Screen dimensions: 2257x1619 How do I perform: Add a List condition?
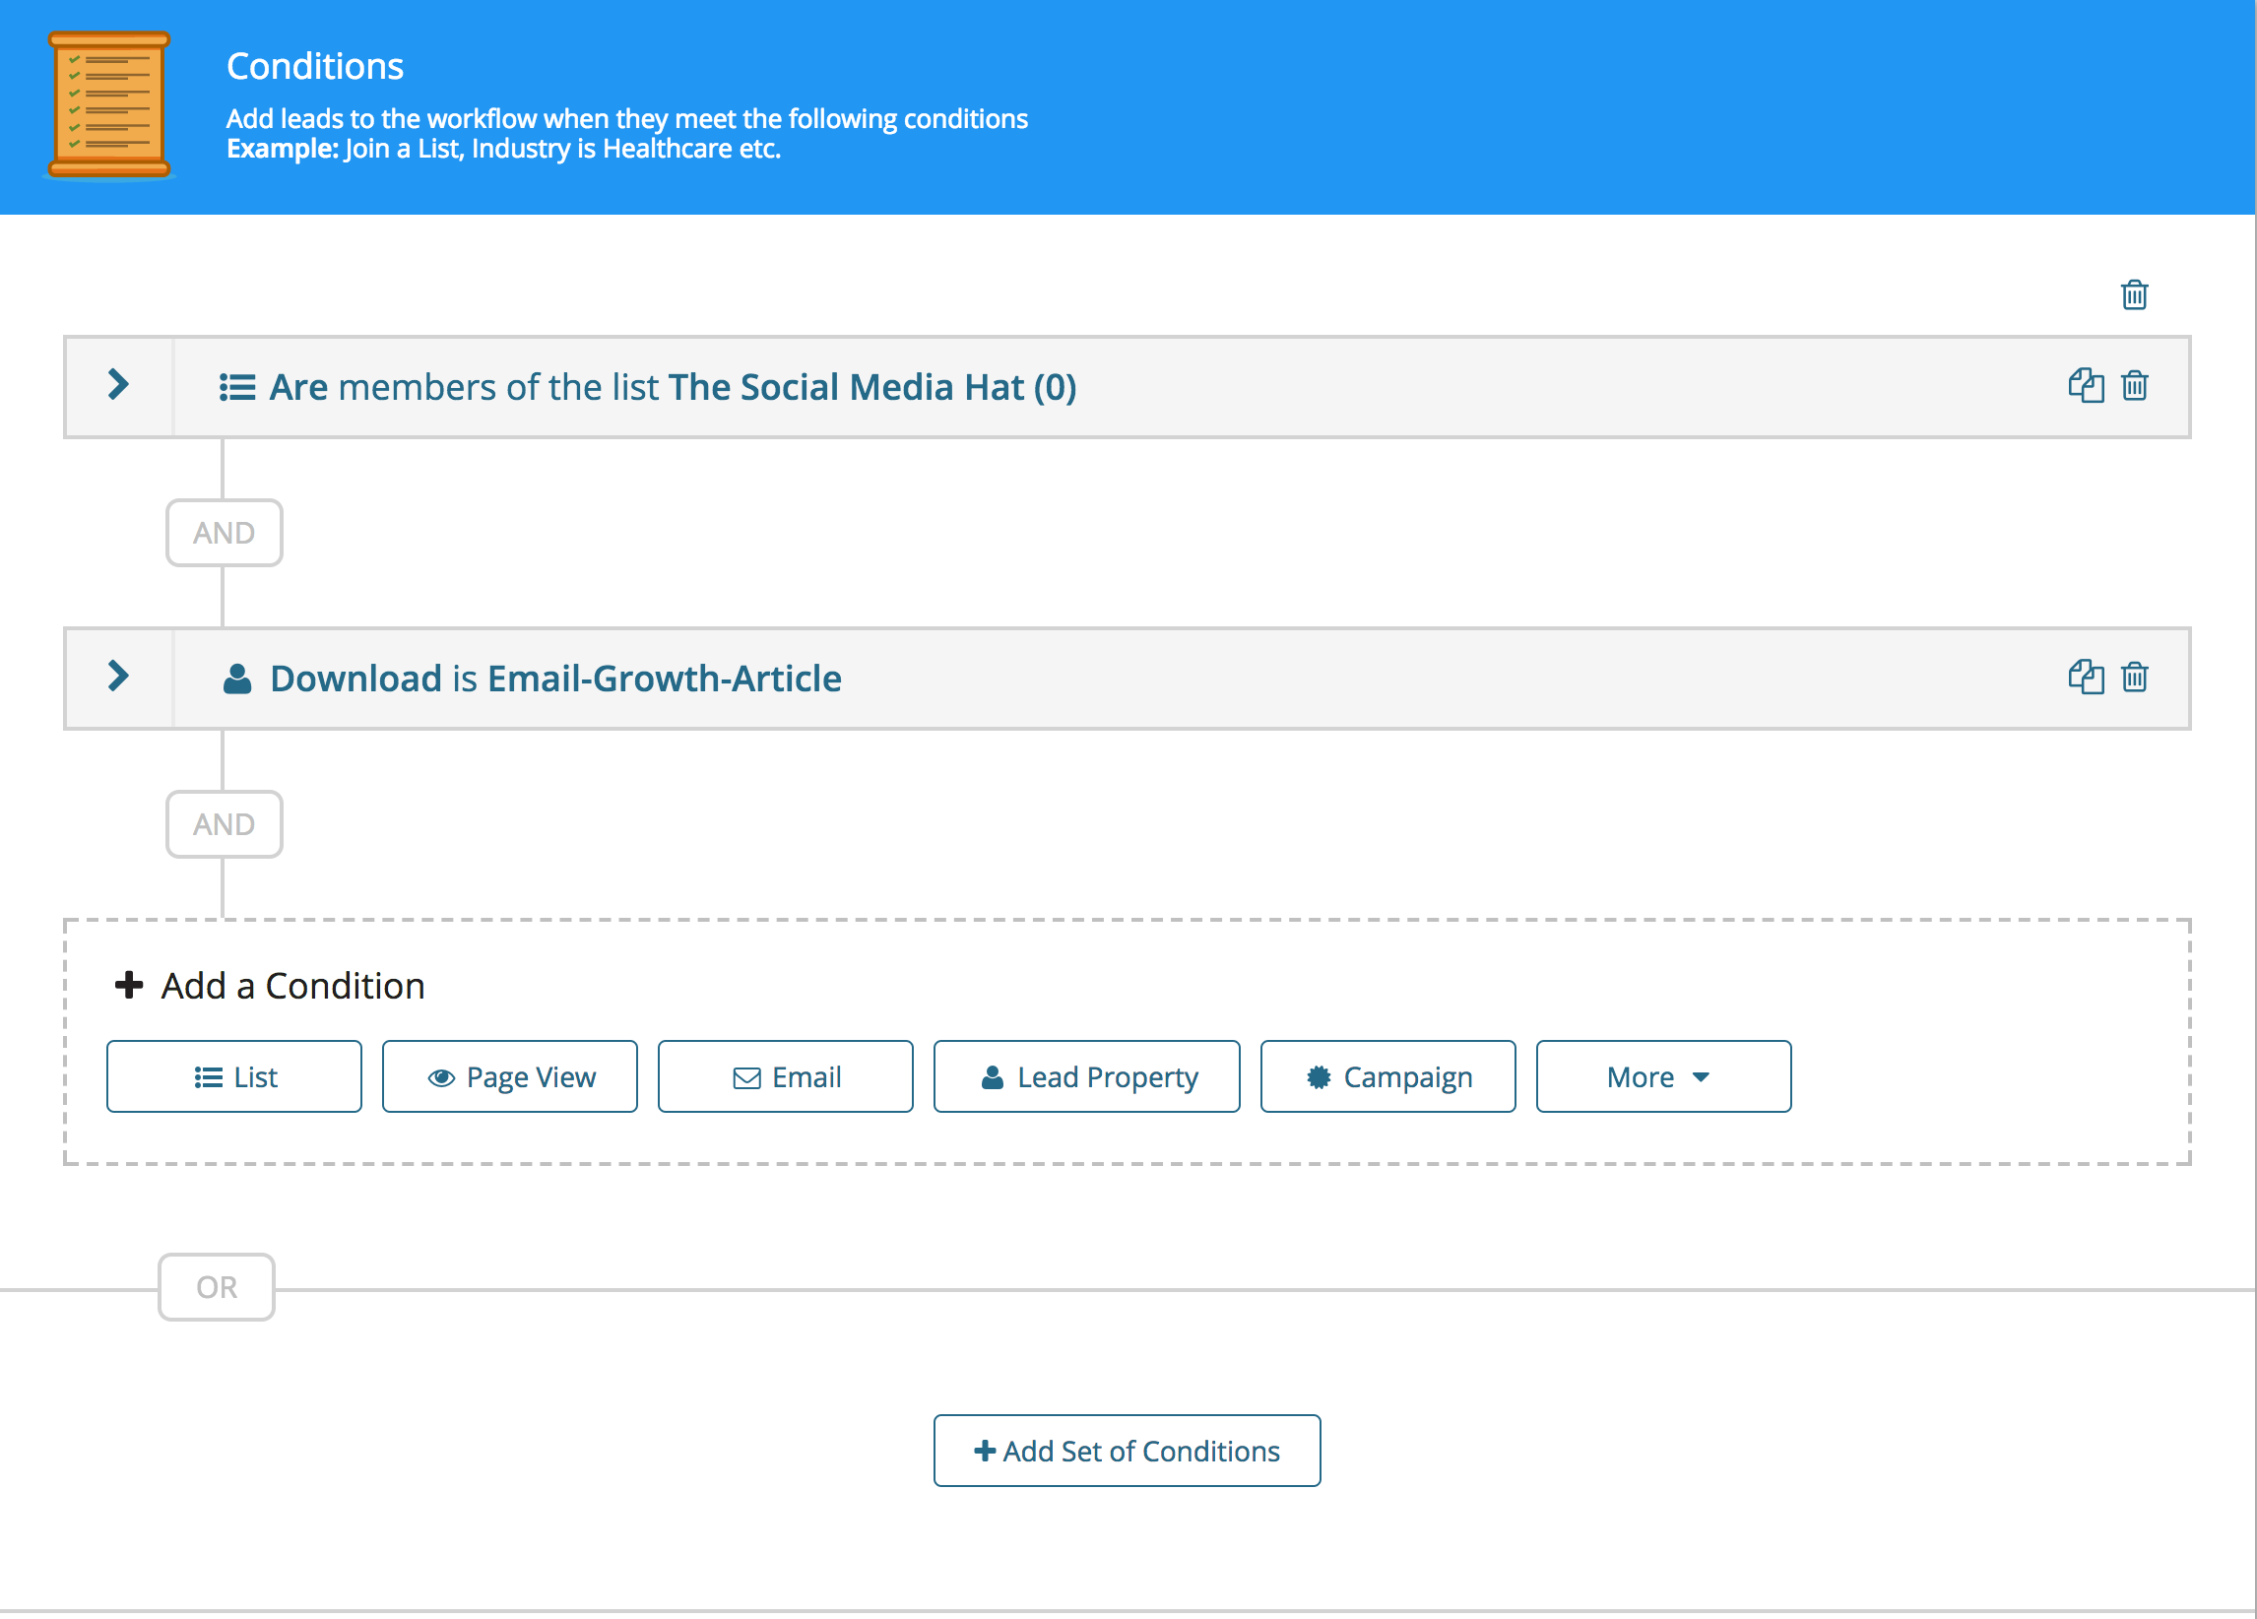(x=233, y=1076)
